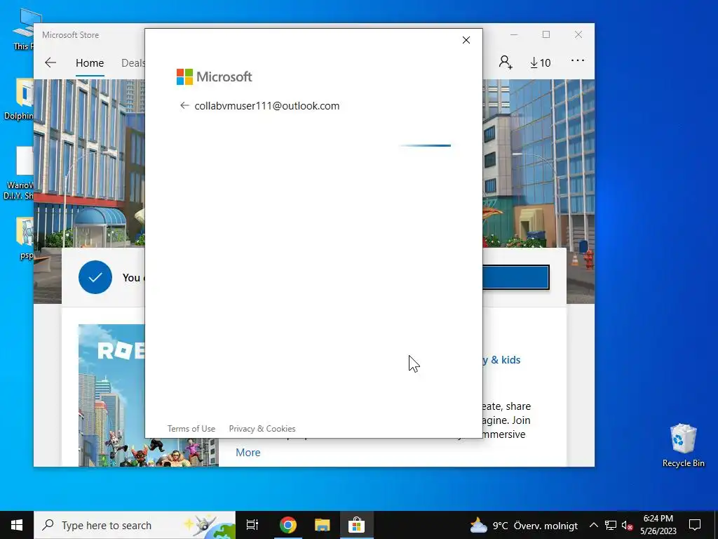Select the WarioWare D.I.Y. desktop file
Viewport: 718px width, 539px height.
point(18,173)
